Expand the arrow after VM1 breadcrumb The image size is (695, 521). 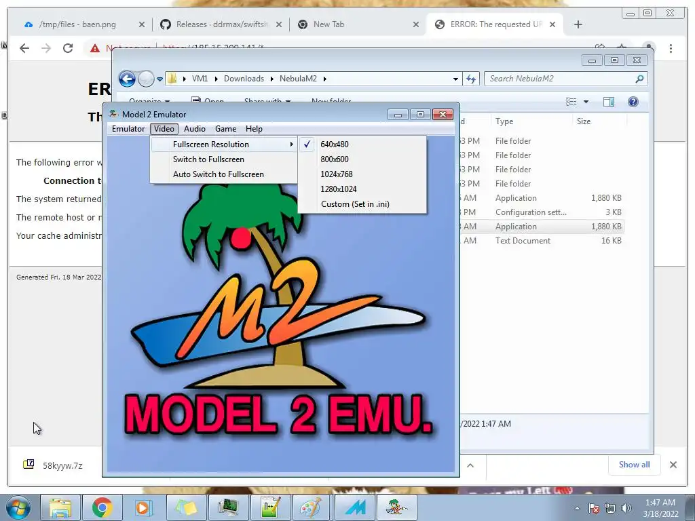pos(216,79)
